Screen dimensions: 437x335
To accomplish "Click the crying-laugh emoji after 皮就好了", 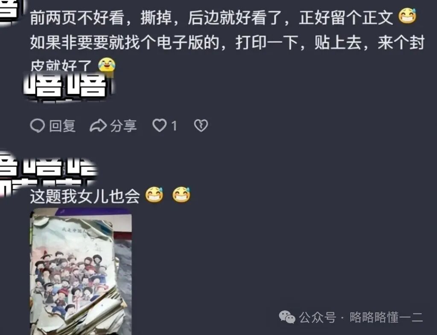I will 107,66.
